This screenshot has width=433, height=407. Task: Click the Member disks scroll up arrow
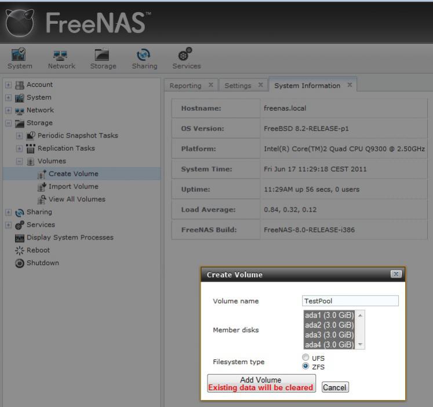tap(360, 315)
